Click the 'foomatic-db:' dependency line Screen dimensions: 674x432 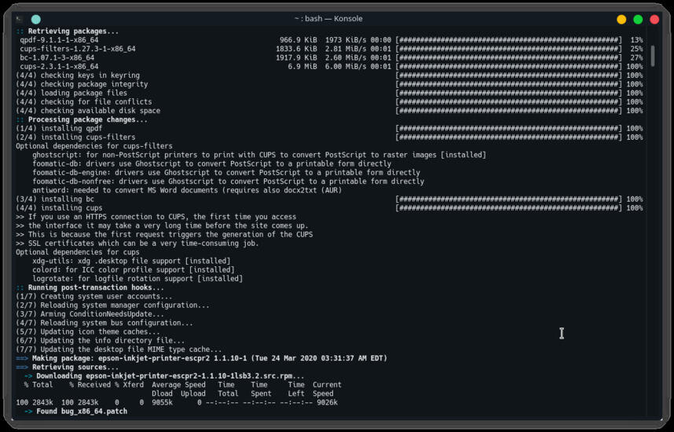pyautogui.click(x=212, y=164)
